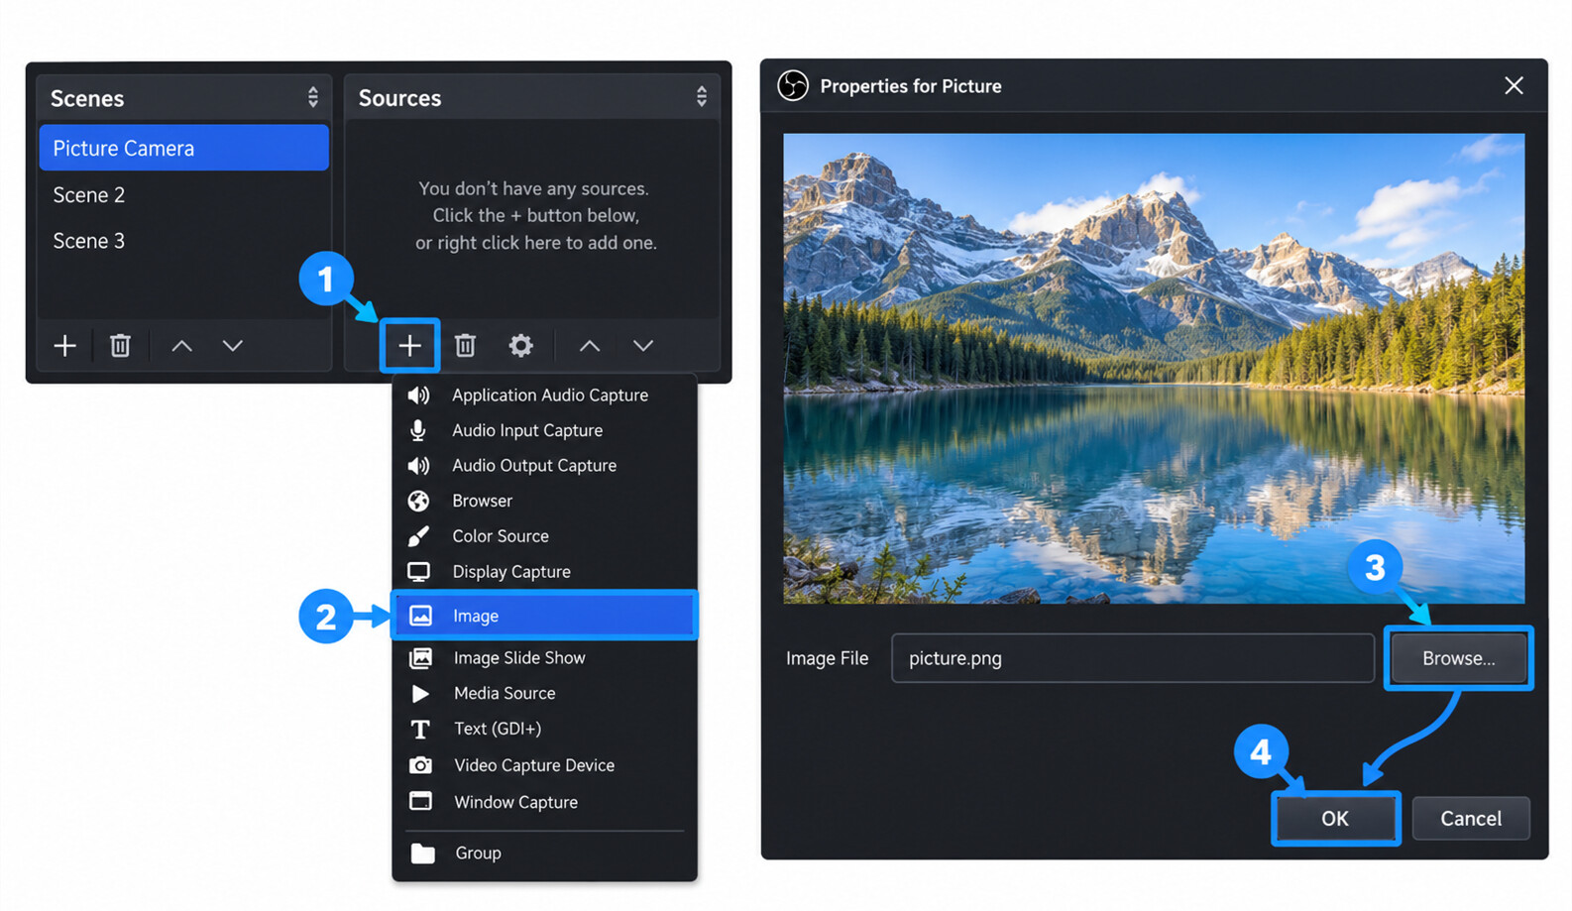Select Display Capture in the source menu
1572x911 pixels.
pyautogui.click(x=544, y=572)
